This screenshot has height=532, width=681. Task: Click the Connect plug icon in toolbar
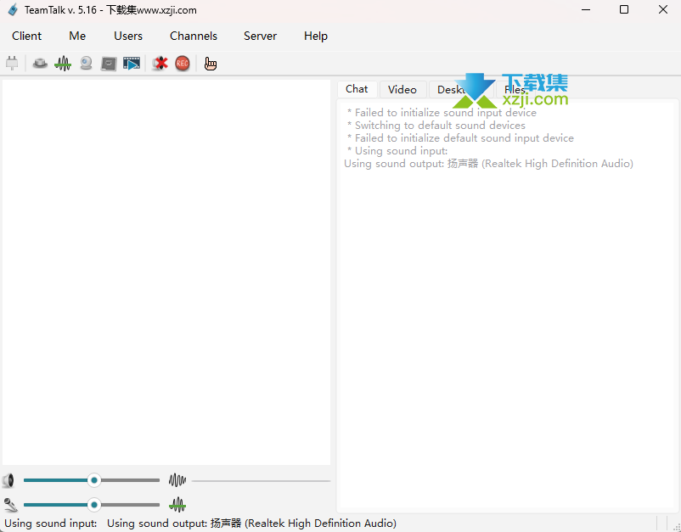[x=12, y=64]
